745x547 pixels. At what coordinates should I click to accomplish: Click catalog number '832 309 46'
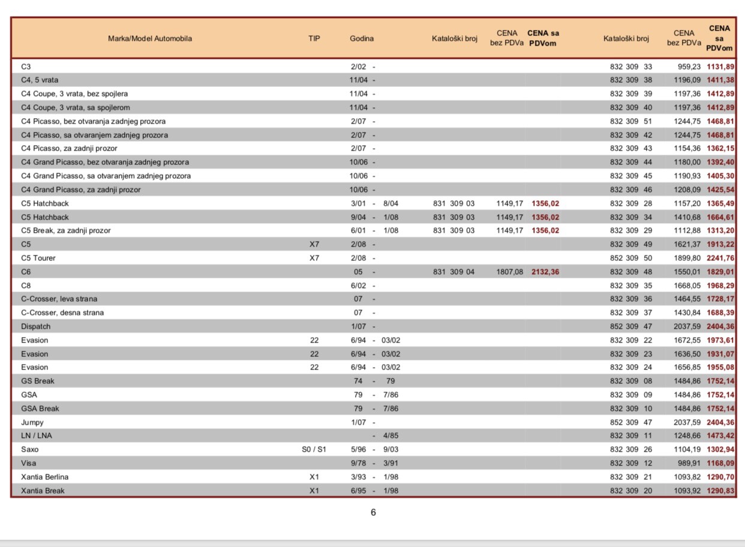click(631, 190)
